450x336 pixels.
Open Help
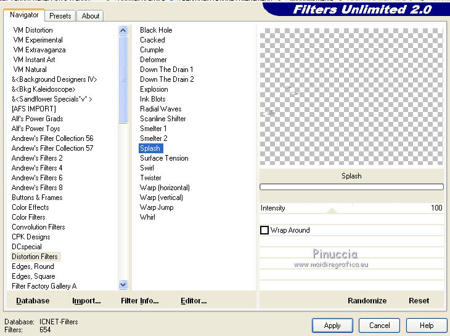pyautogui.click(x=427, y=326)
